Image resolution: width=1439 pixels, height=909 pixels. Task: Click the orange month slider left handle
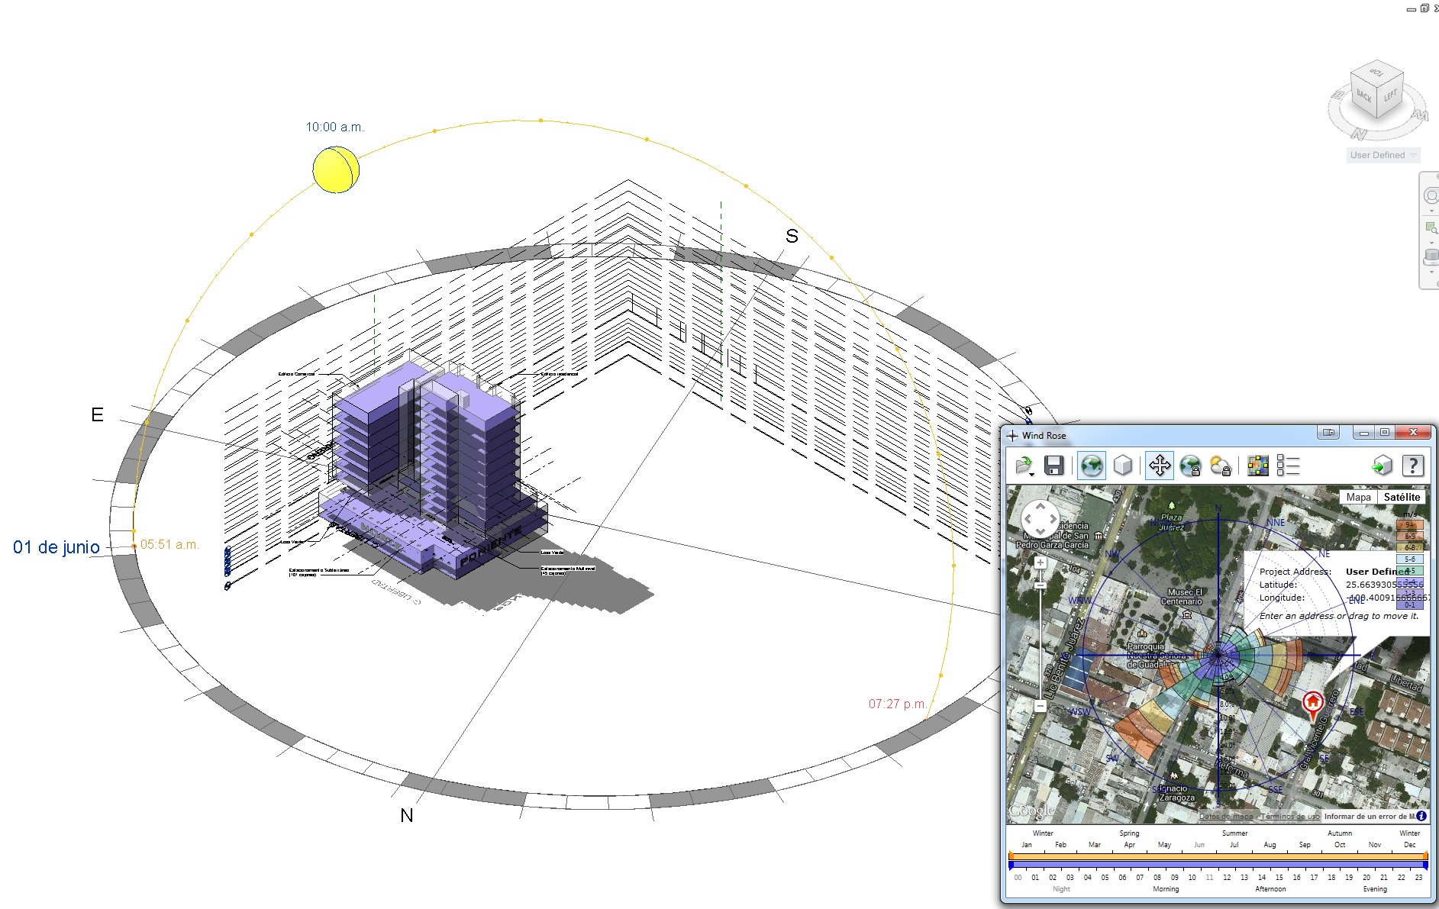click(x=1011, y=856)
